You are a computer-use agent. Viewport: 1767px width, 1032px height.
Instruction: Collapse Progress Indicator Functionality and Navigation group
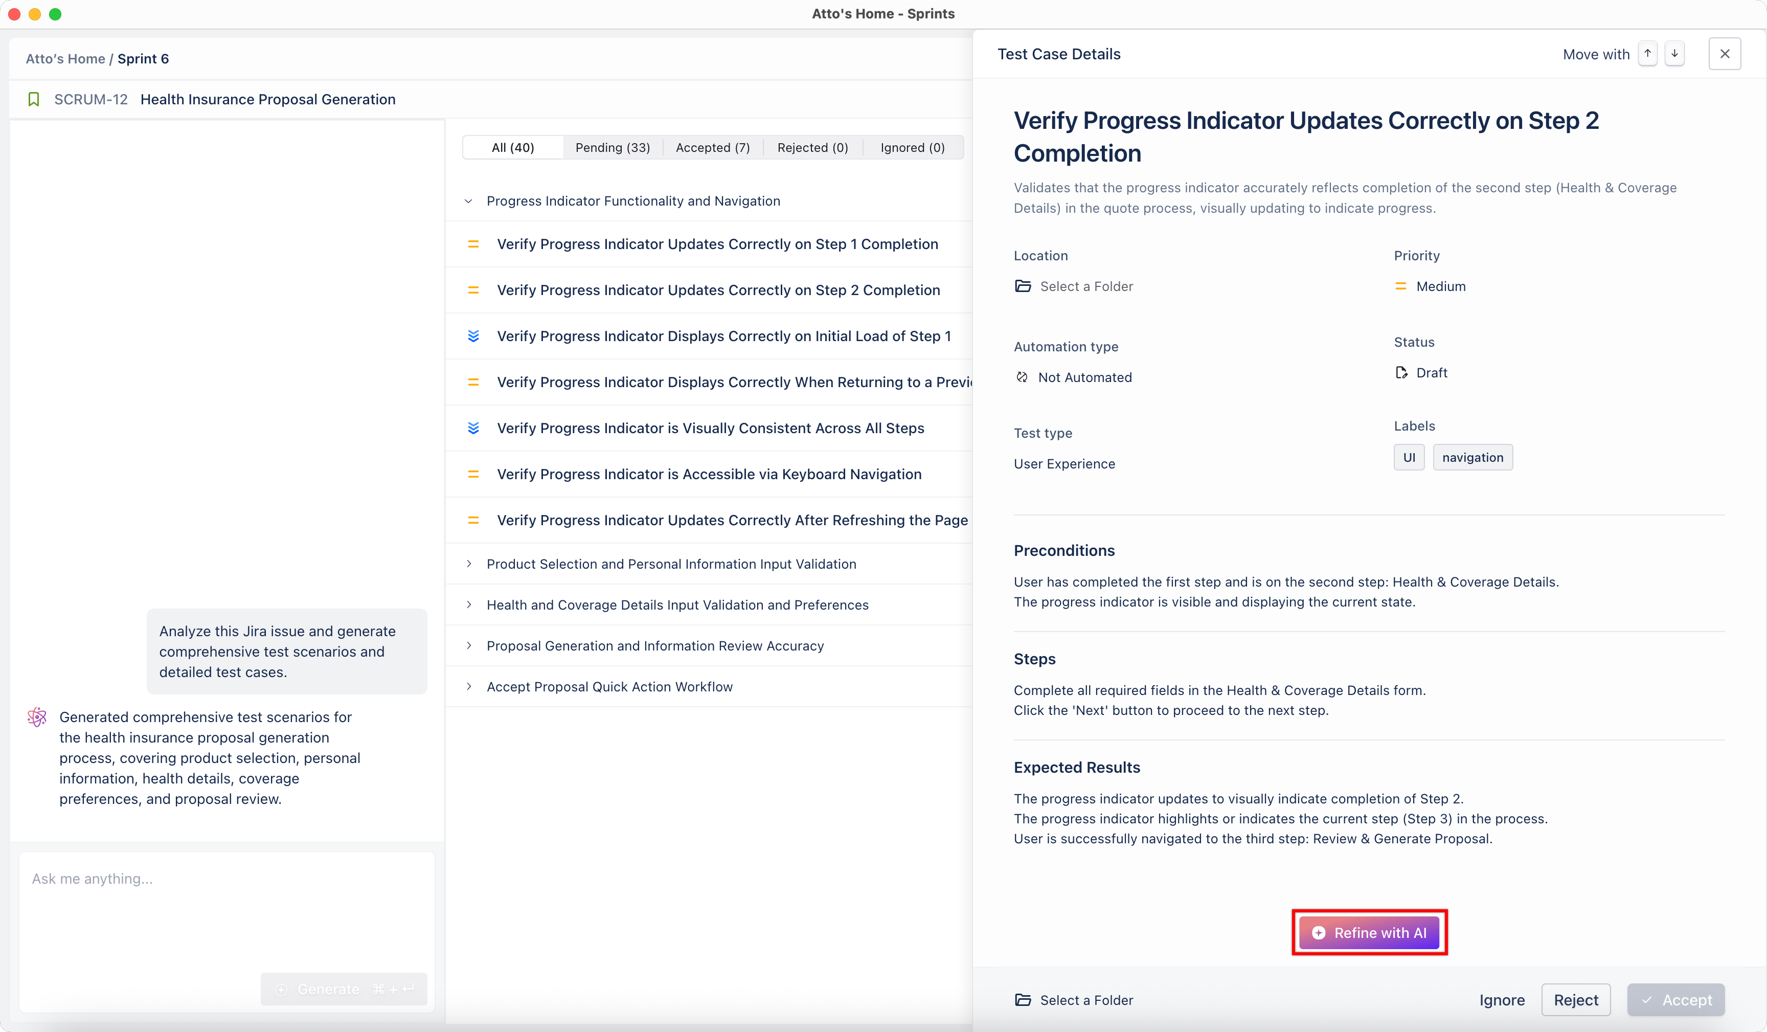click(x=468, y=201)
